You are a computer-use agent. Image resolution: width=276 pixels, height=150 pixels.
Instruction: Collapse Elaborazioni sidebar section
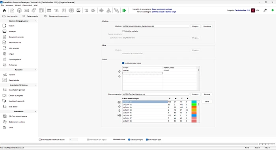pyautogui.click(x=36, y=111)
